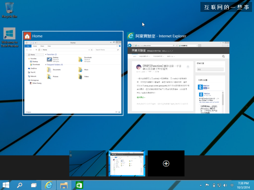Open the Store app on the taskbar
This screenshot has width=254, height=190.
pyautogui.click(x=79, y=185)
